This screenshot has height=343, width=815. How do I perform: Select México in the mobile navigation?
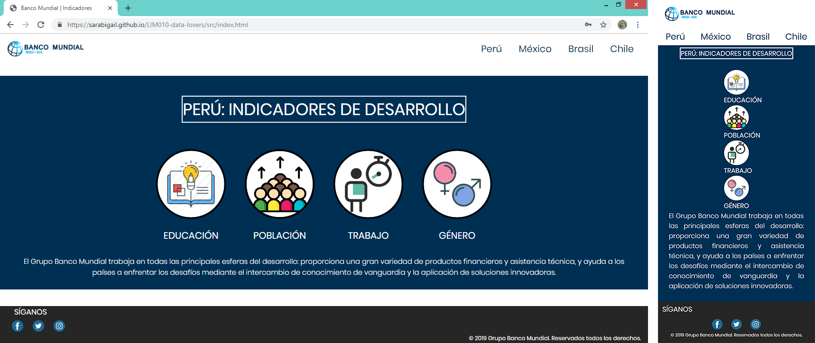coord(716,36)
